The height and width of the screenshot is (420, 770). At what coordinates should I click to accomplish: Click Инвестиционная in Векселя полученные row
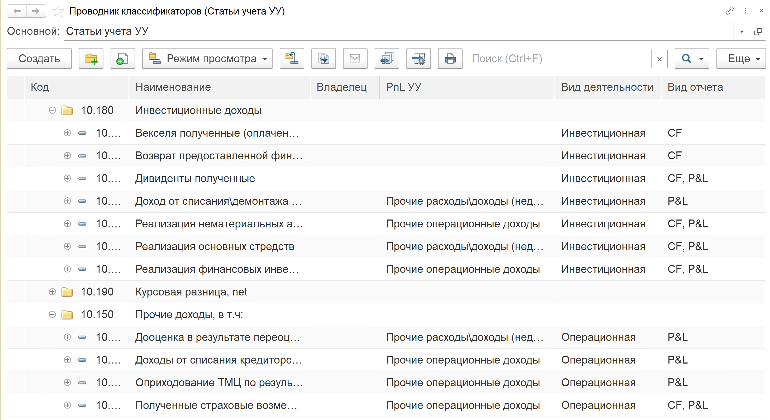603,133
